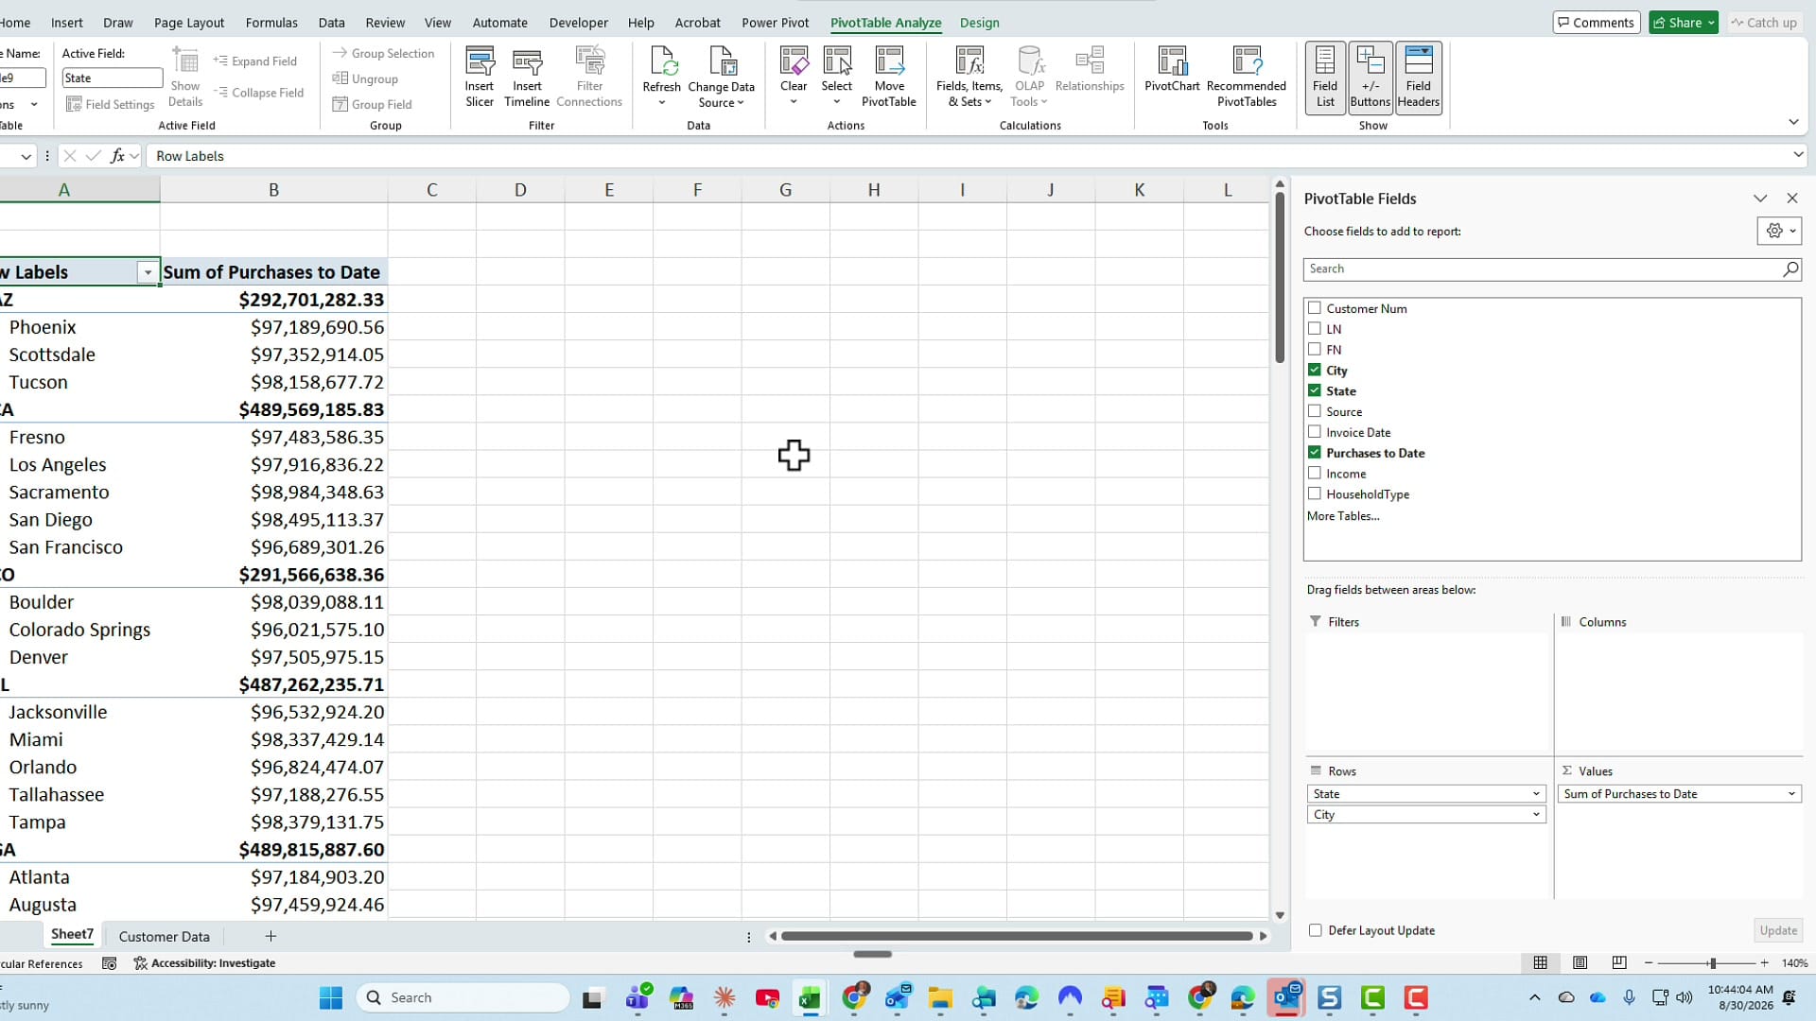Uncheck the City field
The height and width of the screenshot is (1021, 1816).
click(1315, 371)
